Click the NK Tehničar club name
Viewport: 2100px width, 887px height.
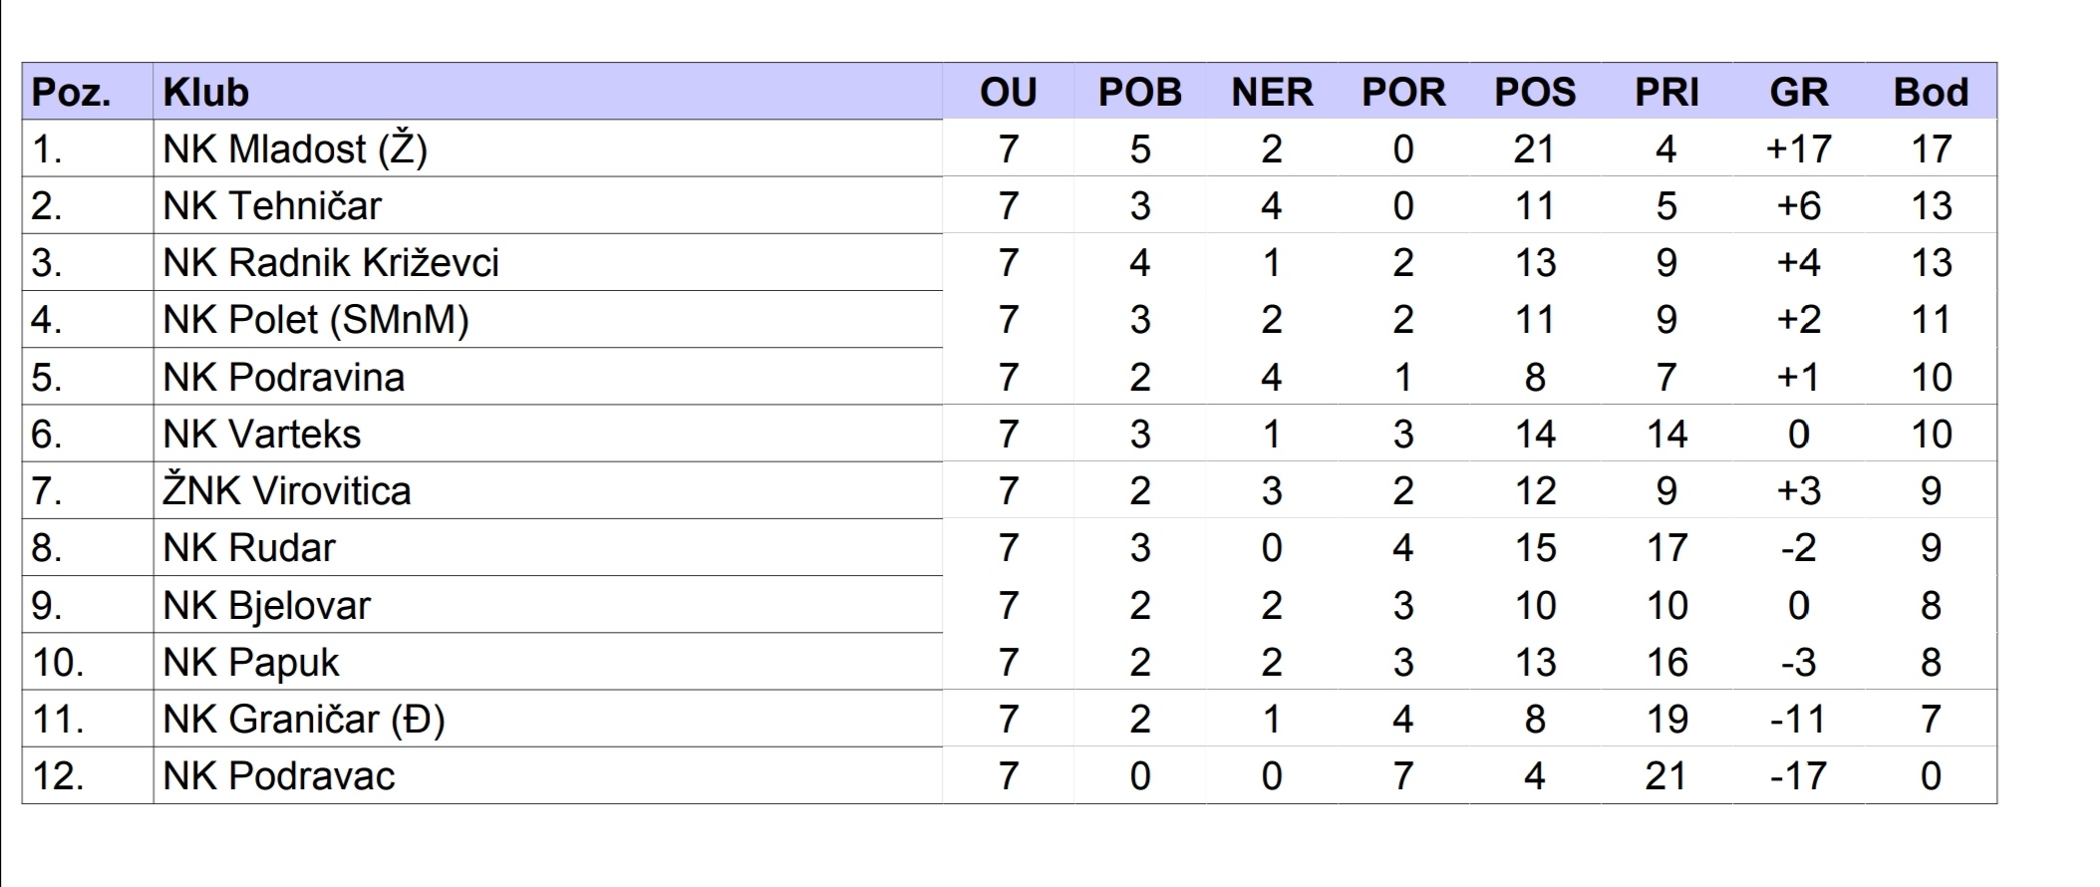click(x=272, y=206)
